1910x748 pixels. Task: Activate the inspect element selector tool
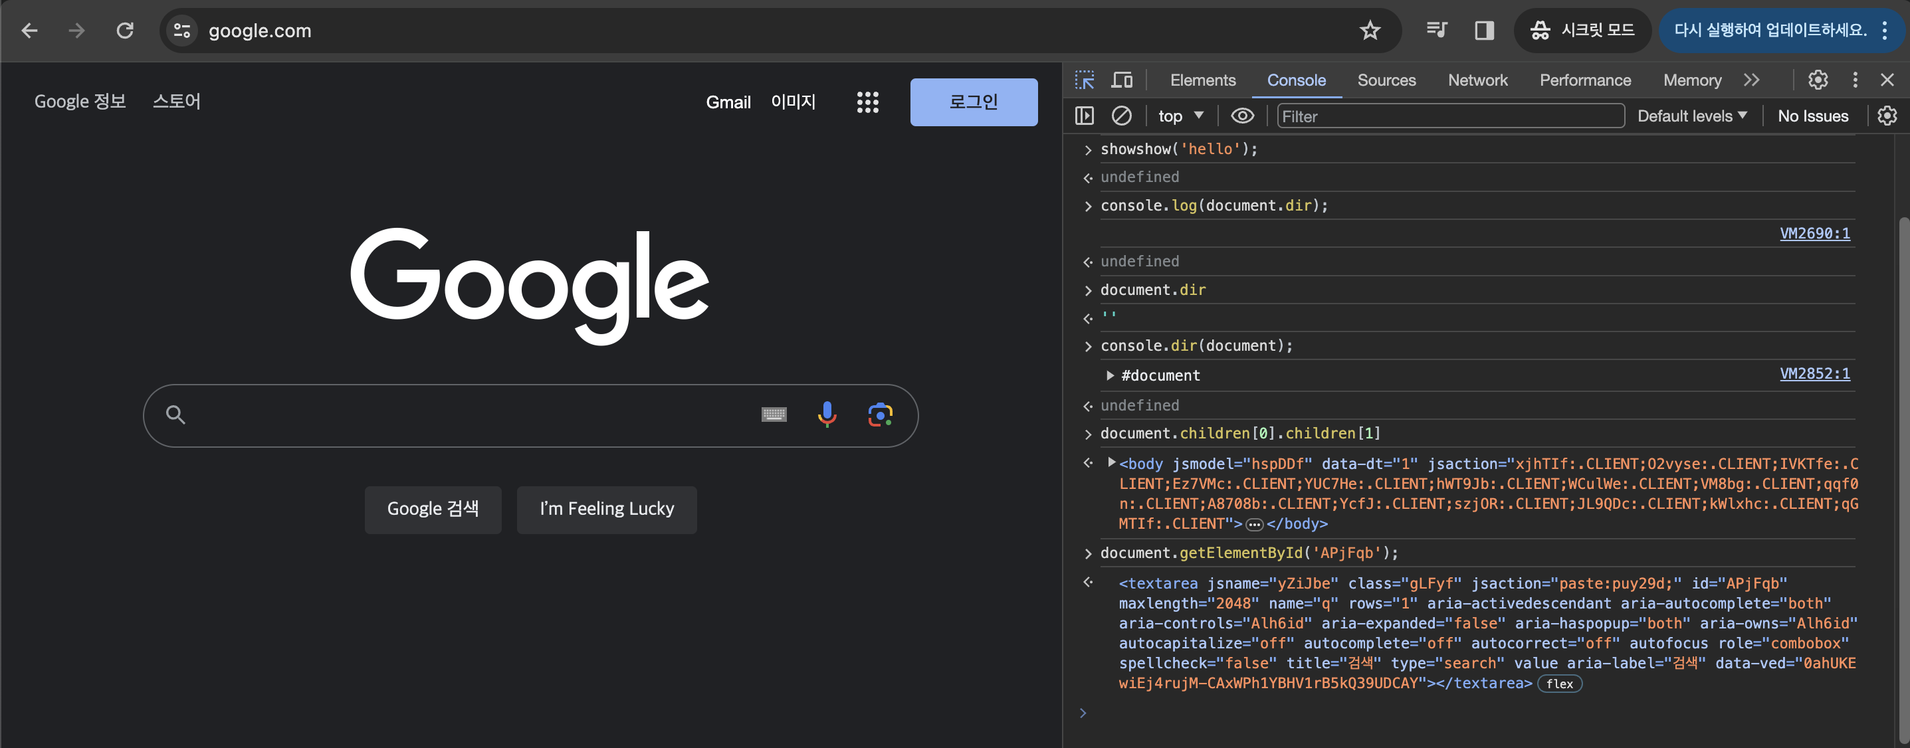(x=1084, y=80)
